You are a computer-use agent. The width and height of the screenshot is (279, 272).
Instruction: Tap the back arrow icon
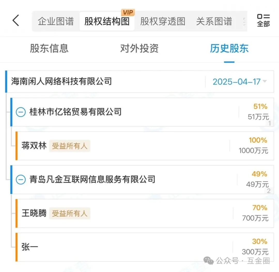16,20
